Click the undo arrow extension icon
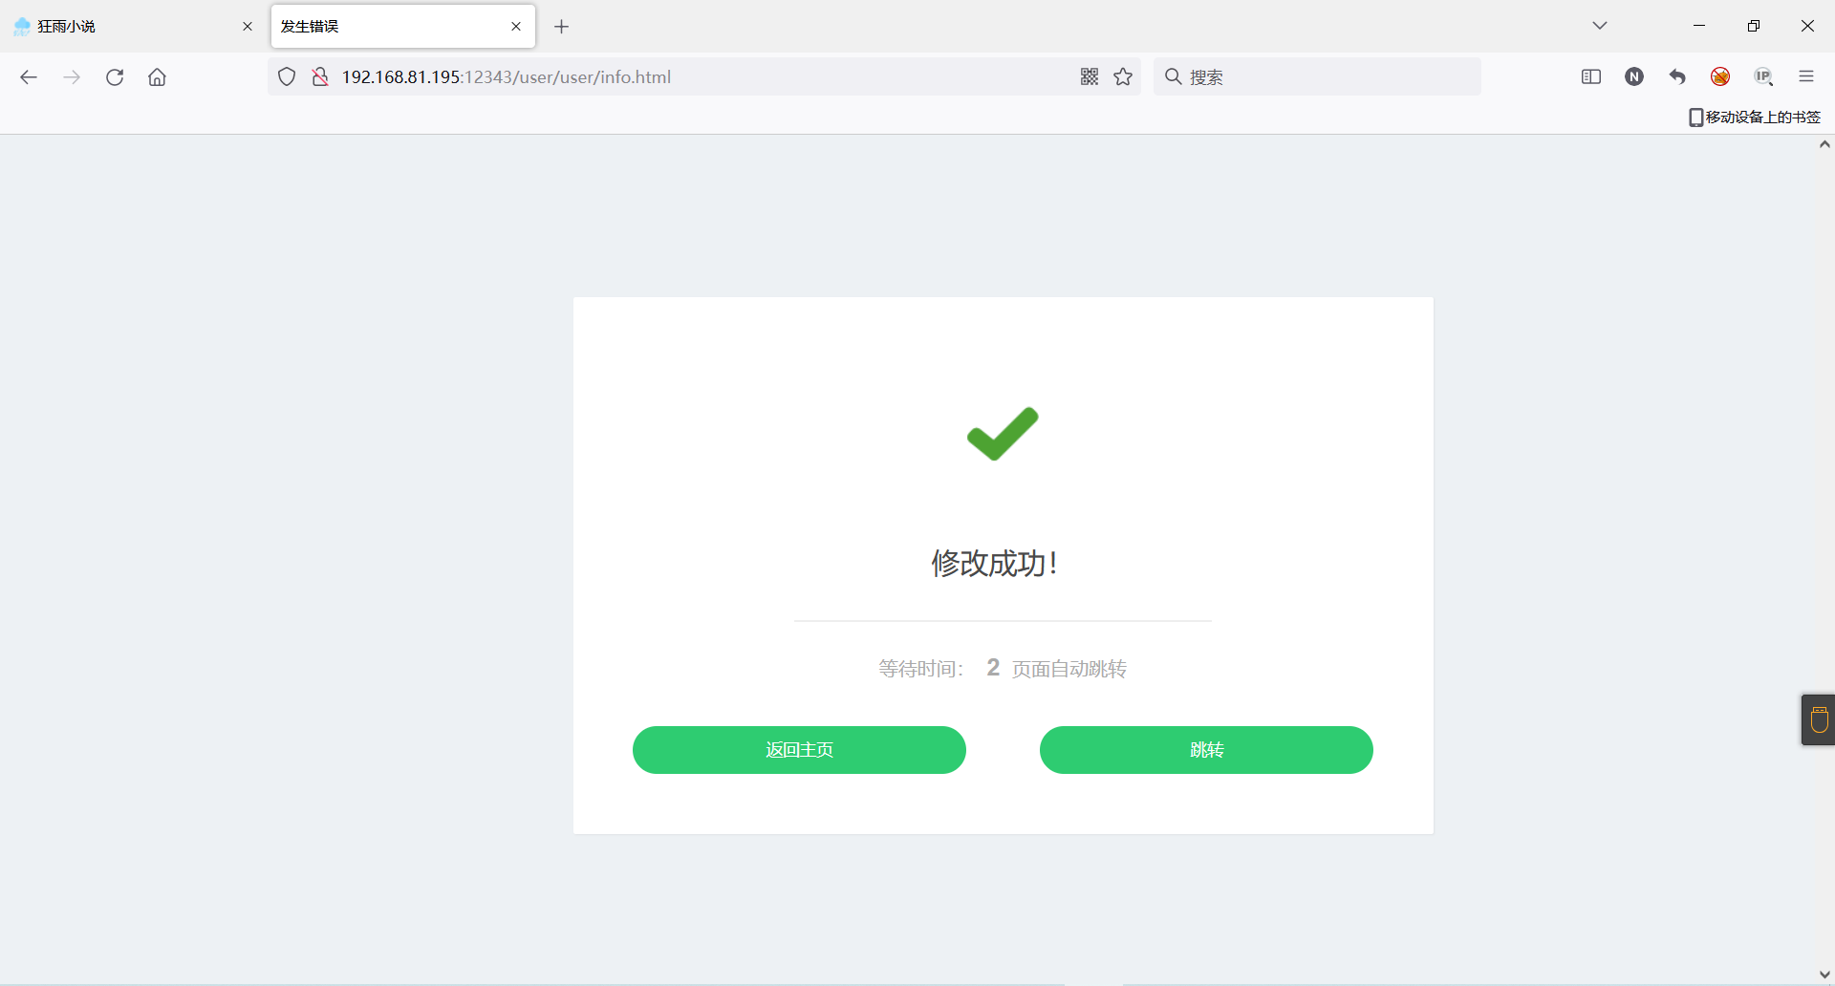Image resolution: width=1835 pixels, height=986 pixels. tap(1677, 77)
